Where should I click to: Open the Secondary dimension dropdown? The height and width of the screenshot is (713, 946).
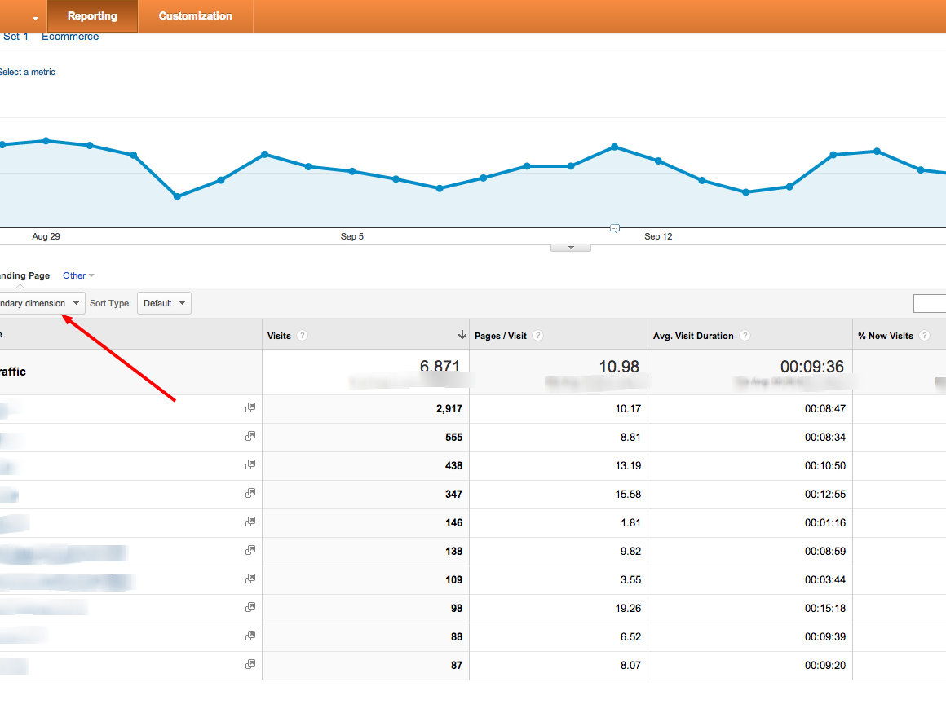(x=41, y=303)
